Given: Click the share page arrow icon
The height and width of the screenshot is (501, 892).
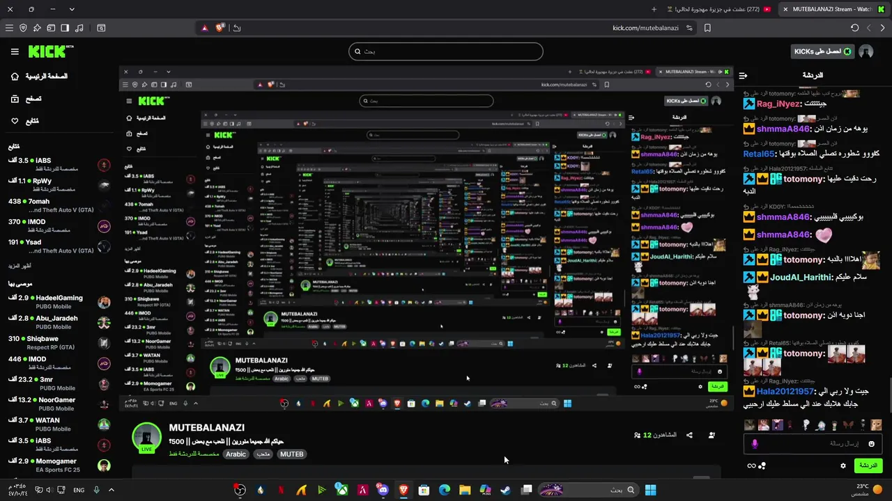Looking at the screenshot, I should point(237,28).
